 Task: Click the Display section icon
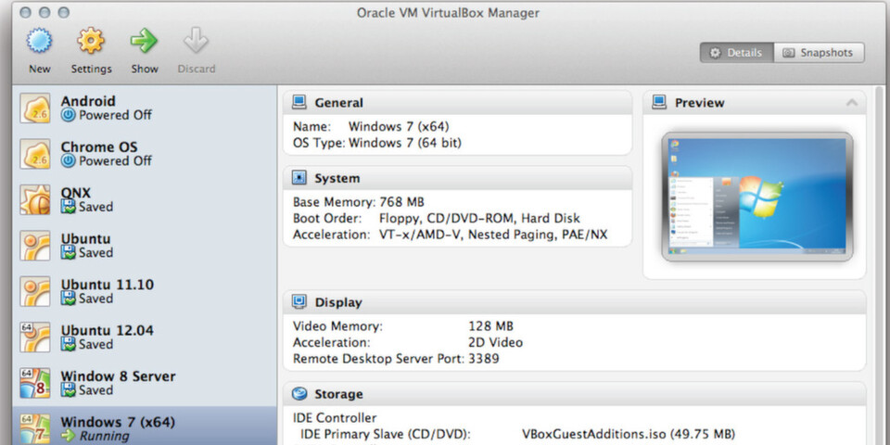tap(299, 302)
